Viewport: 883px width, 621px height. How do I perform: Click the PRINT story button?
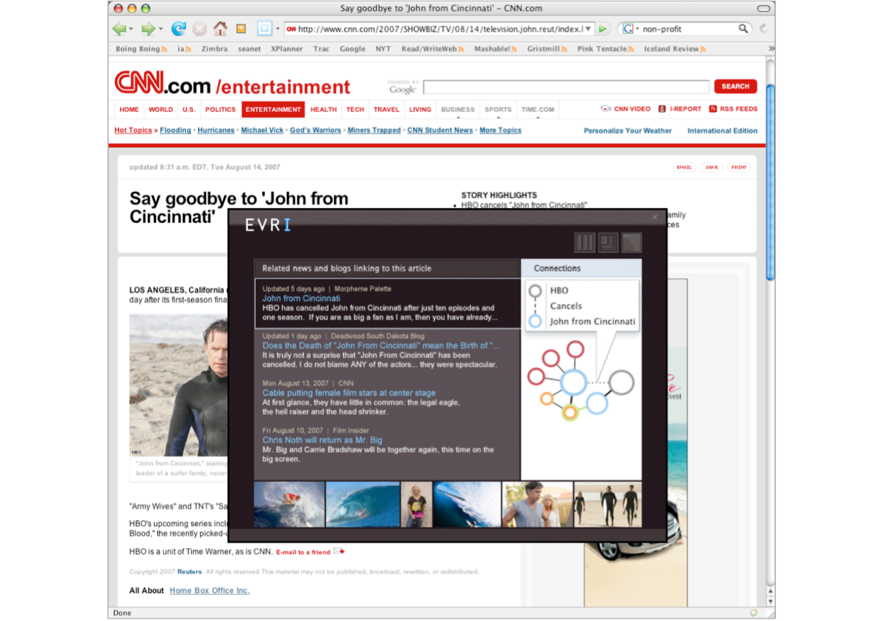coord(739,167)
